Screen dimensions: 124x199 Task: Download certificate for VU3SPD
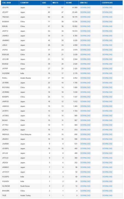click(107, 177)
